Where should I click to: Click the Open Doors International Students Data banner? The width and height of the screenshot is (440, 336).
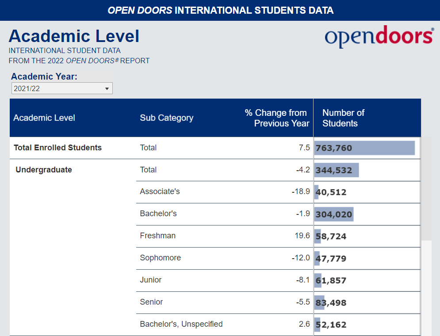[x=220, y=10]
